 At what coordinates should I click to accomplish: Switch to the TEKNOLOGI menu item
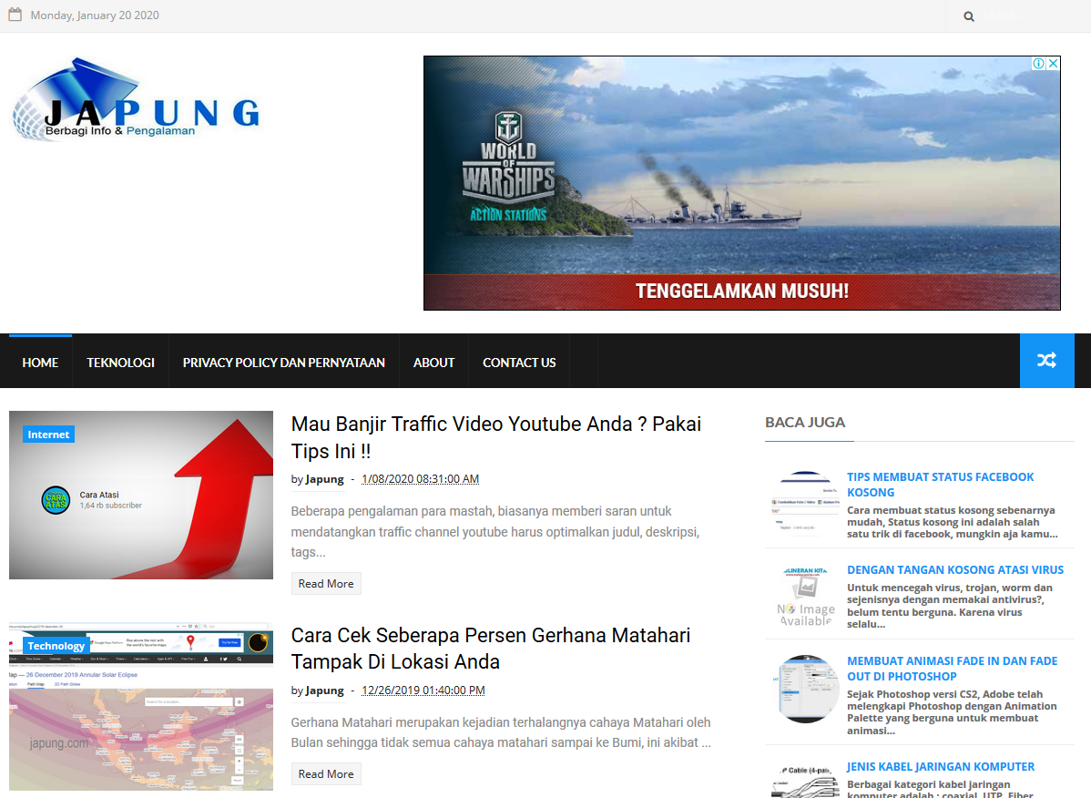pos(120,362)
